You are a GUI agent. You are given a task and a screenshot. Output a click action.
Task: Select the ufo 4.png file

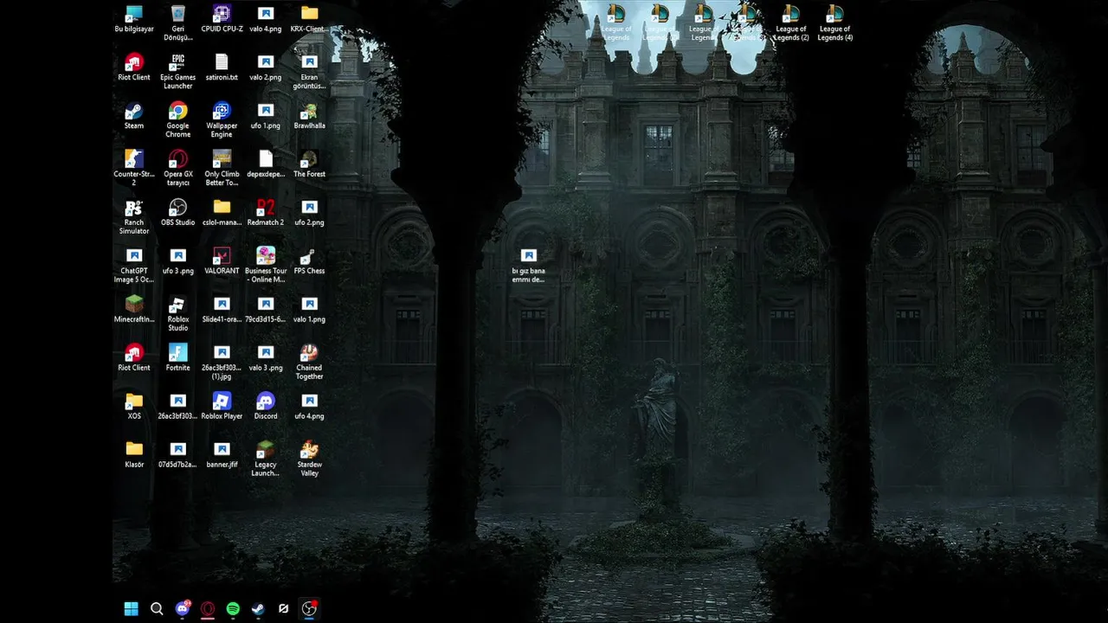[x=309, y=407]
